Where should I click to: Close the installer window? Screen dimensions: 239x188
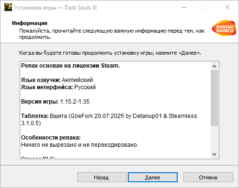click(228, 7)
